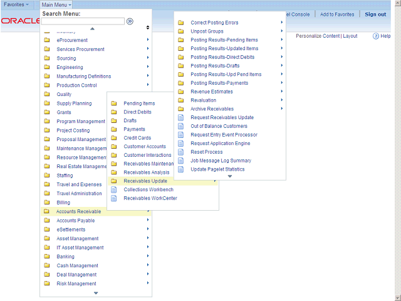Open the Main Menu dropdown
The width and height of the screenshot is (401, 301).
click(x=56, y=4)
